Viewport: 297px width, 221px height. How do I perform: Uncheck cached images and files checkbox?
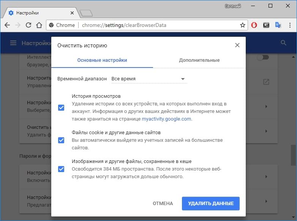tap(61, 169)
